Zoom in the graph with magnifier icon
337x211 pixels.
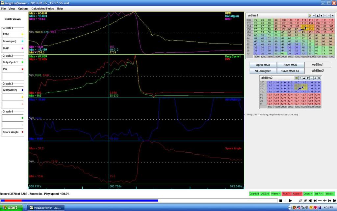pos(305,200)
